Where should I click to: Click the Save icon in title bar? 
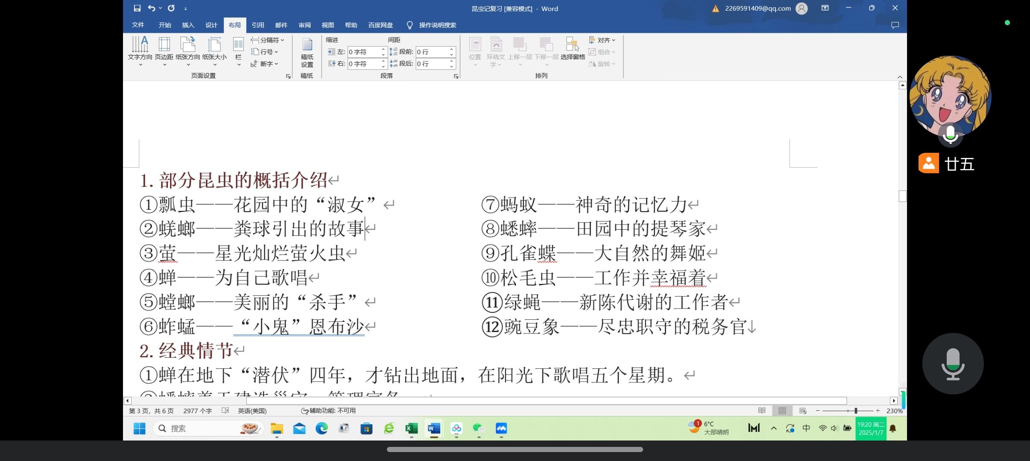point(137,8)
